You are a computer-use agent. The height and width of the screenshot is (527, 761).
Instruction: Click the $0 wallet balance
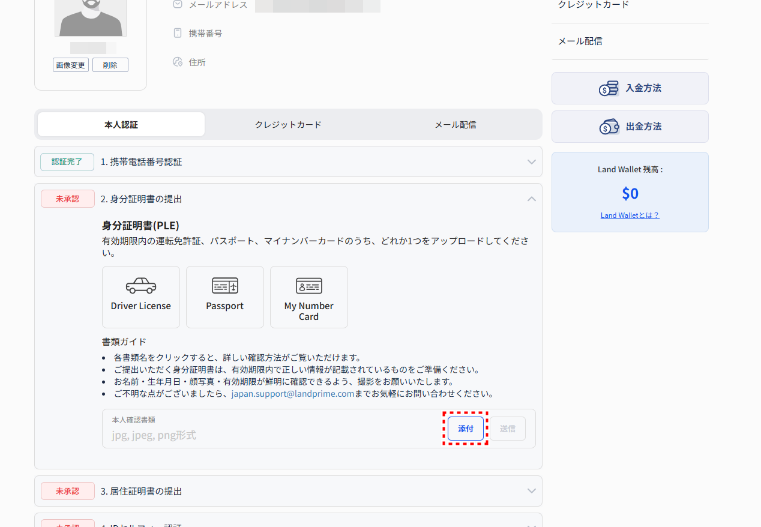tap(630, 193)
